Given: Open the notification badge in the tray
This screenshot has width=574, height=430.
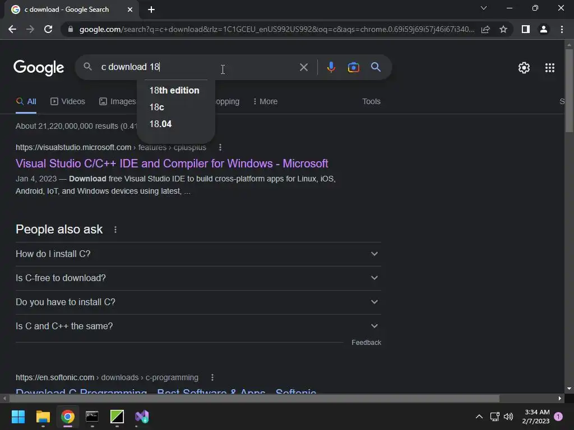Looking at the screenshot, I should coord(558,417).
